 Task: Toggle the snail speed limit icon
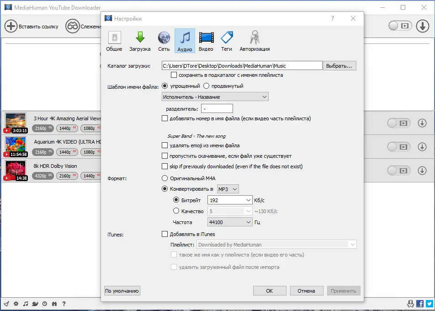pyautogui.click(x=35, y=304)
